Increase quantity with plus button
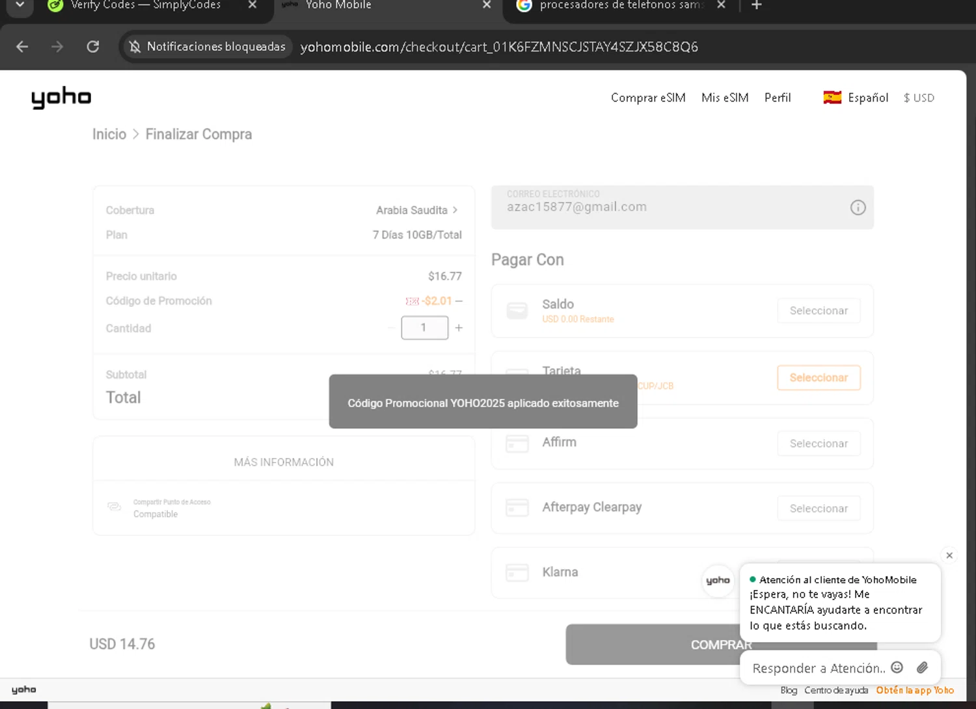Image resolution: width=976 pixels, height=709 pixels. [459, 328]
